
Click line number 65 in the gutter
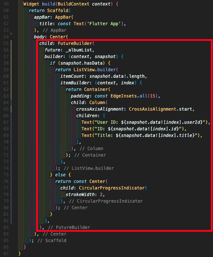(6, 109)
